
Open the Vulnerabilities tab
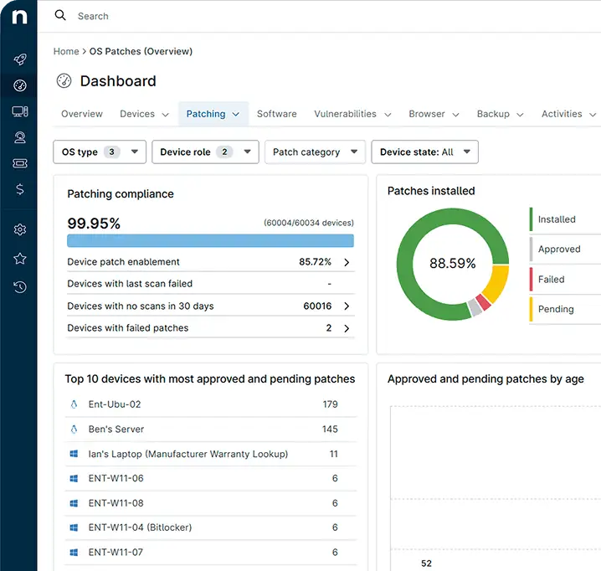[346, 114]
